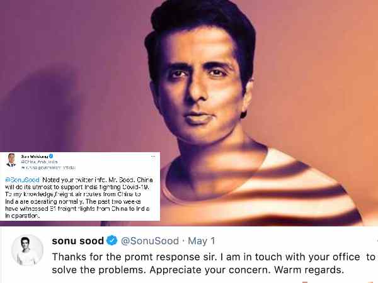Open the @China_Amb_India handle
Image resolution: width=378 pixels, height=283 pixels.
pos(39,162)
